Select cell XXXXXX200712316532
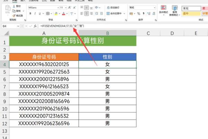The width and height of the screenshot is (208, 139). click(x=44, y=116)
